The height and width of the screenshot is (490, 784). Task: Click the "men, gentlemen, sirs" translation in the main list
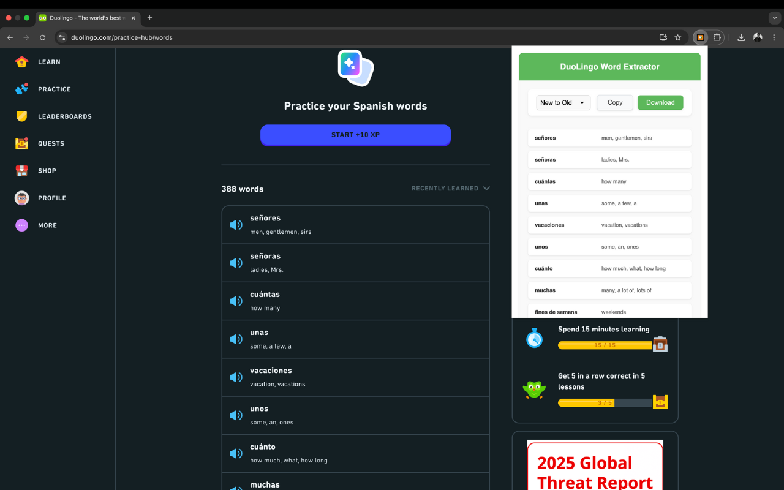point(281,232)
